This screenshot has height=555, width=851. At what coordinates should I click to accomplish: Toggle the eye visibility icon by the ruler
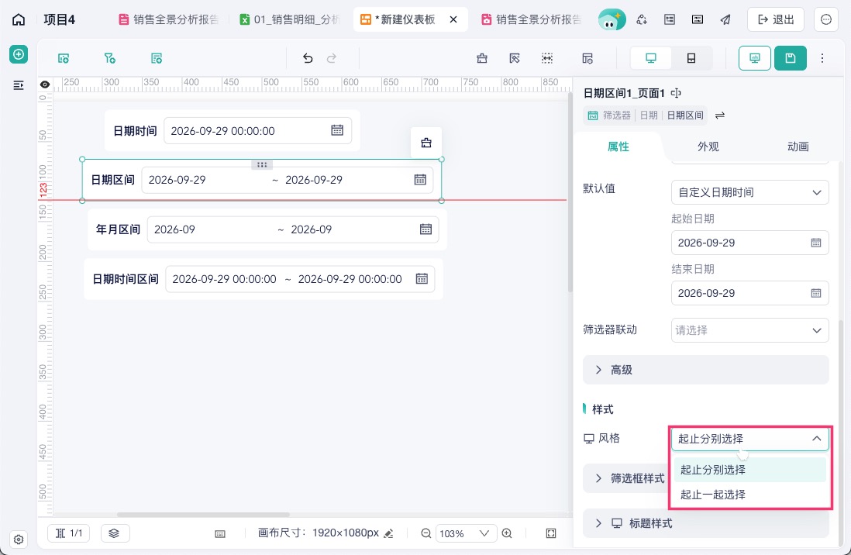[45, 84]
